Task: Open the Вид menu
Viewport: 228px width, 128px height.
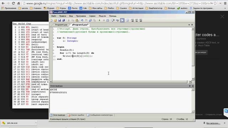Action: point(71,16)
